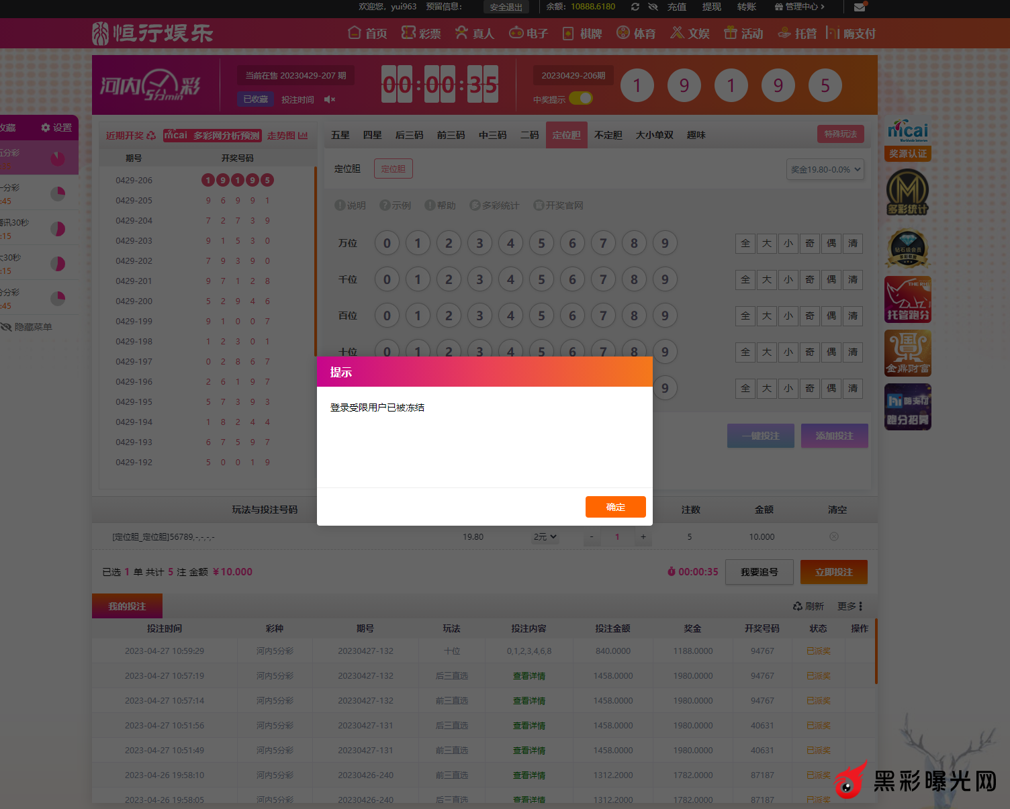Confirm the dialog with 确定 button
Screen dimensions: 1010x809
[615, 507]
